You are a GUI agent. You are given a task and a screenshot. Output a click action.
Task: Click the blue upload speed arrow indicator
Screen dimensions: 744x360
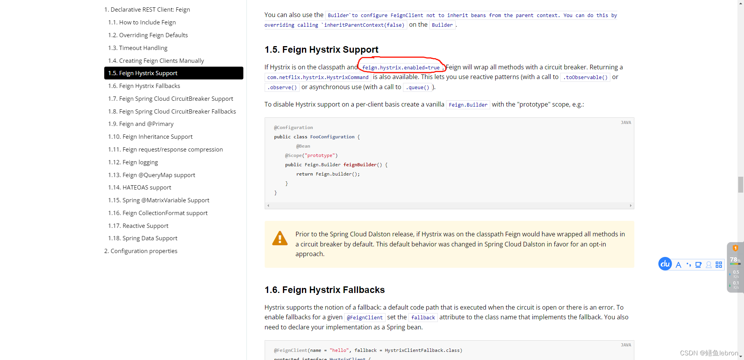click(x=730, y=274)
